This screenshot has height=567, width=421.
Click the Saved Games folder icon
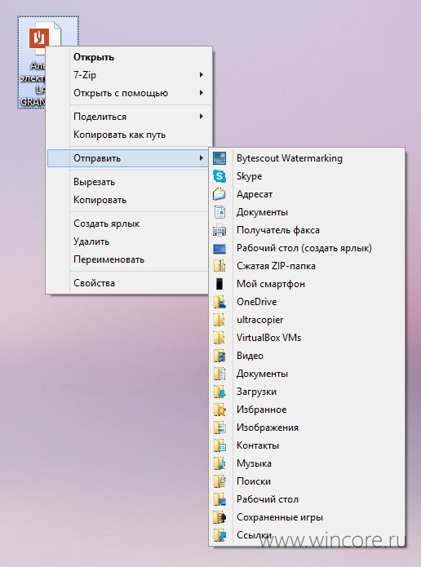tap(219, 517)
